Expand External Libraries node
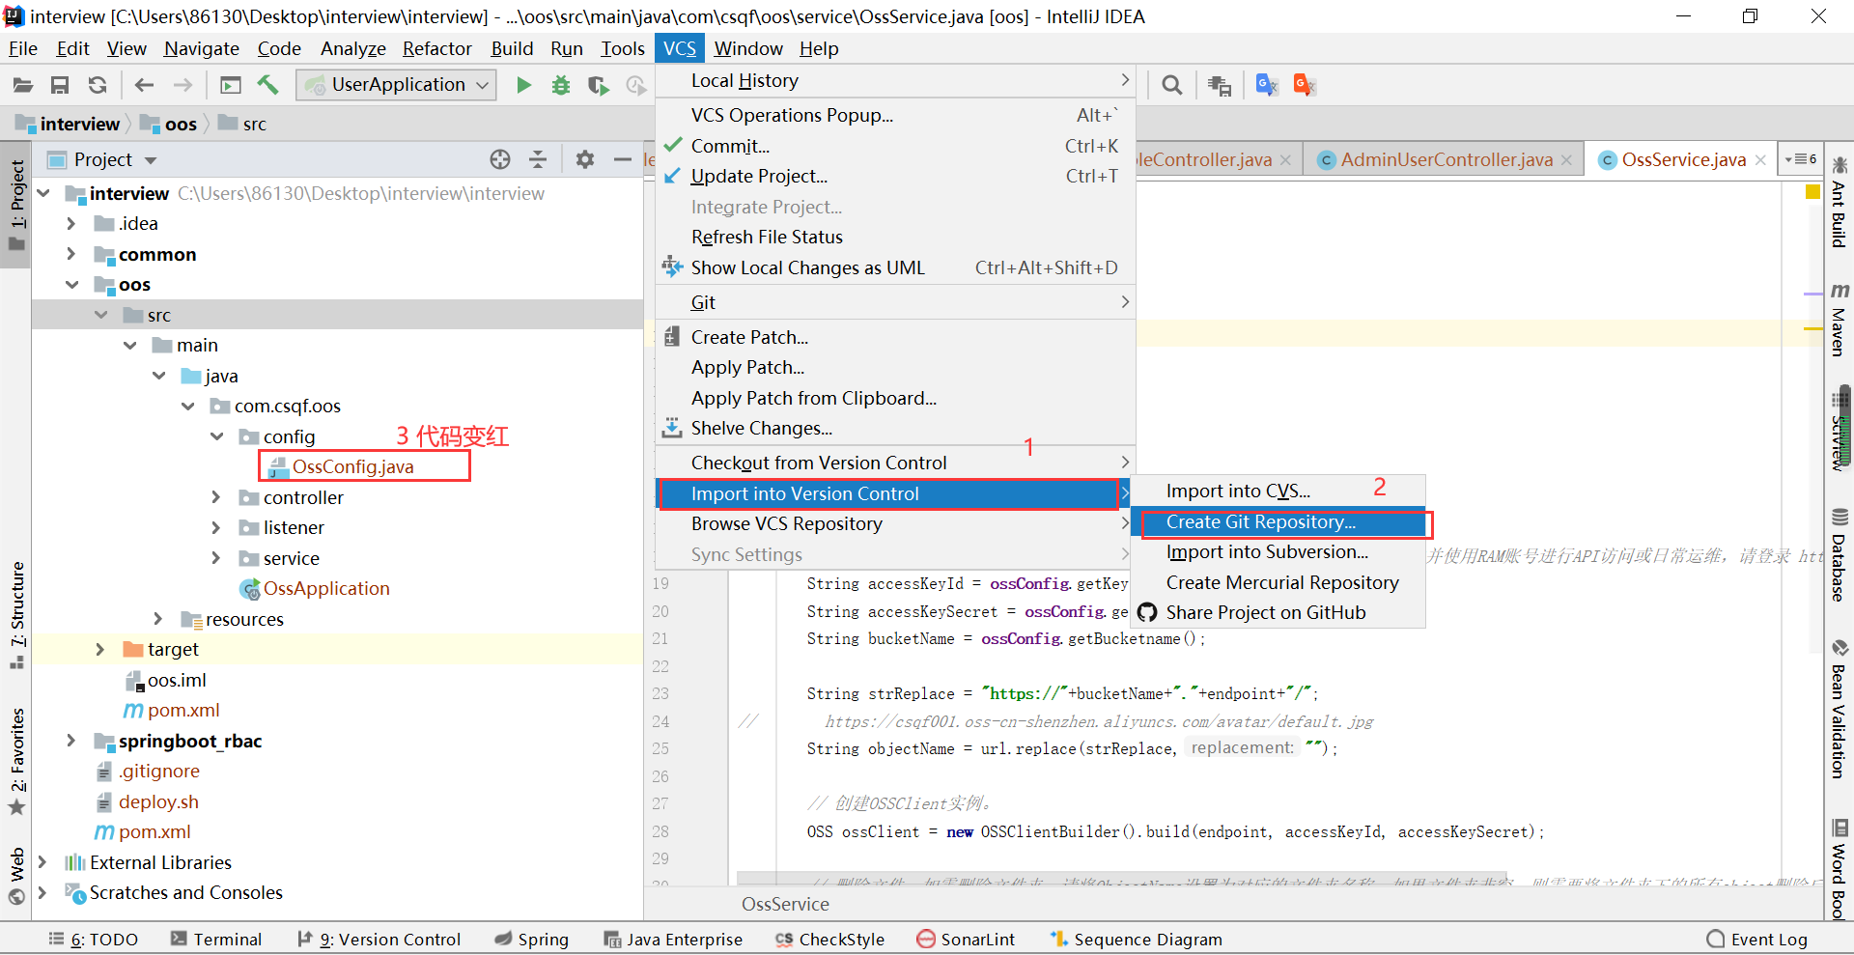Image resolution: width=1854 pixels, height=955 pixels. pos(42,862)
